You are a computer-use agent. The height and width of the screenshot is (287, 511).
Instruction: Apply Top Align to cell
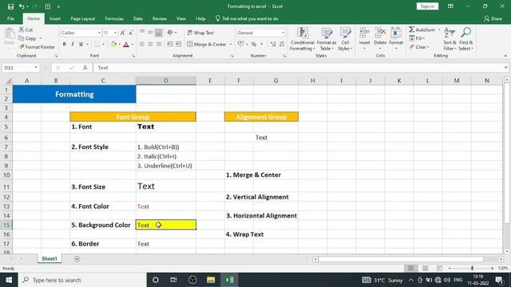pos(142,33)
